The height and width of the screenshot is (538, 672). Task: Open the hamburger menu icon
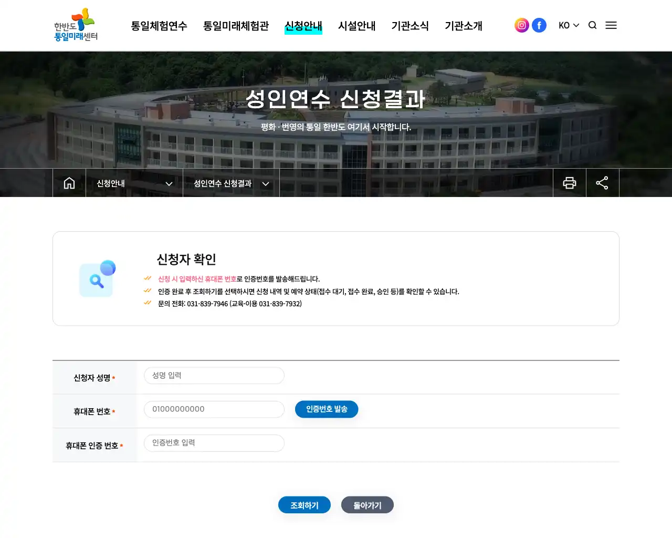tap(611, 25)
